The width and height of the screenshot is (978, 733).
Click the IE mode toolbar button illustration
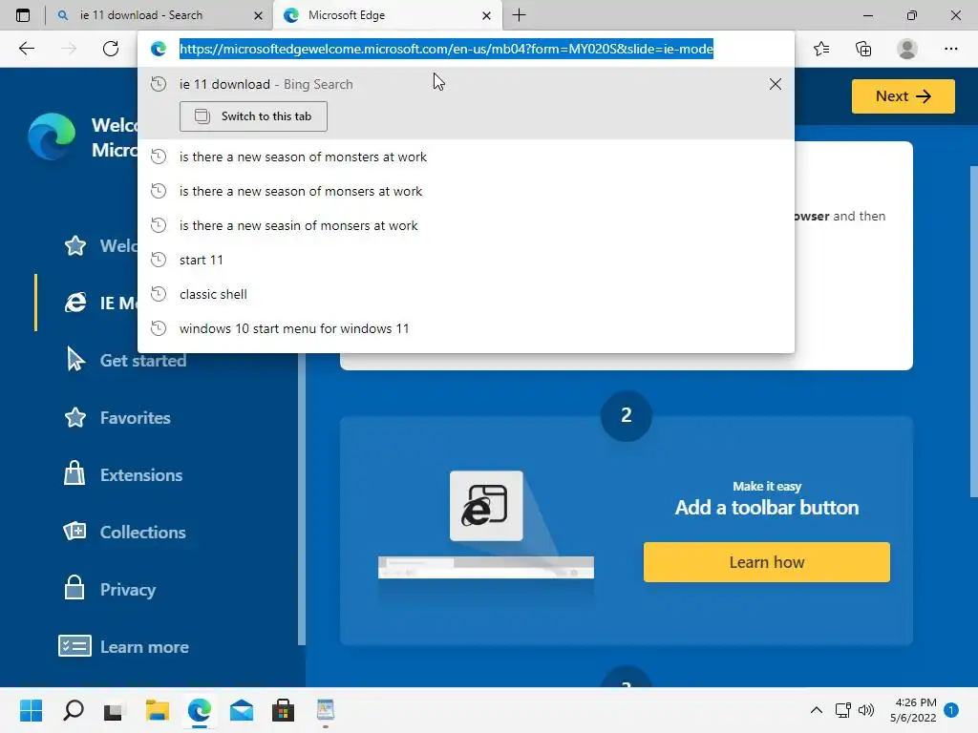coord(486,506)
